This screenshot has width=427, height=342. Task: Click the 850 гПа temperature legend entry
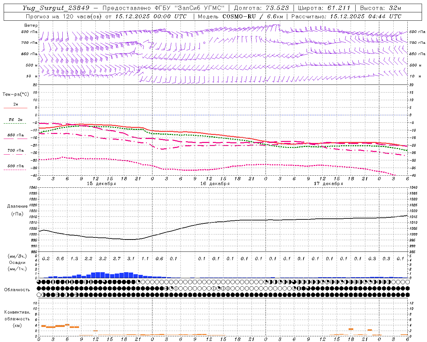click(x=15, y=135)
